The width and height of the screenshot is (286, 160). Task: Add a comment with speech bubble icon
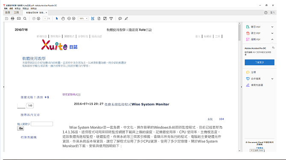tap(120, 19)
